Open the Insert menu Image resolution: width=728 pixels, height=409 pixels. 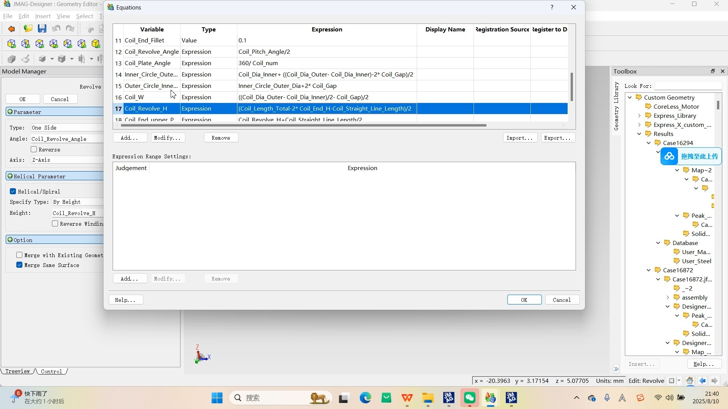(x=42, y=16)
